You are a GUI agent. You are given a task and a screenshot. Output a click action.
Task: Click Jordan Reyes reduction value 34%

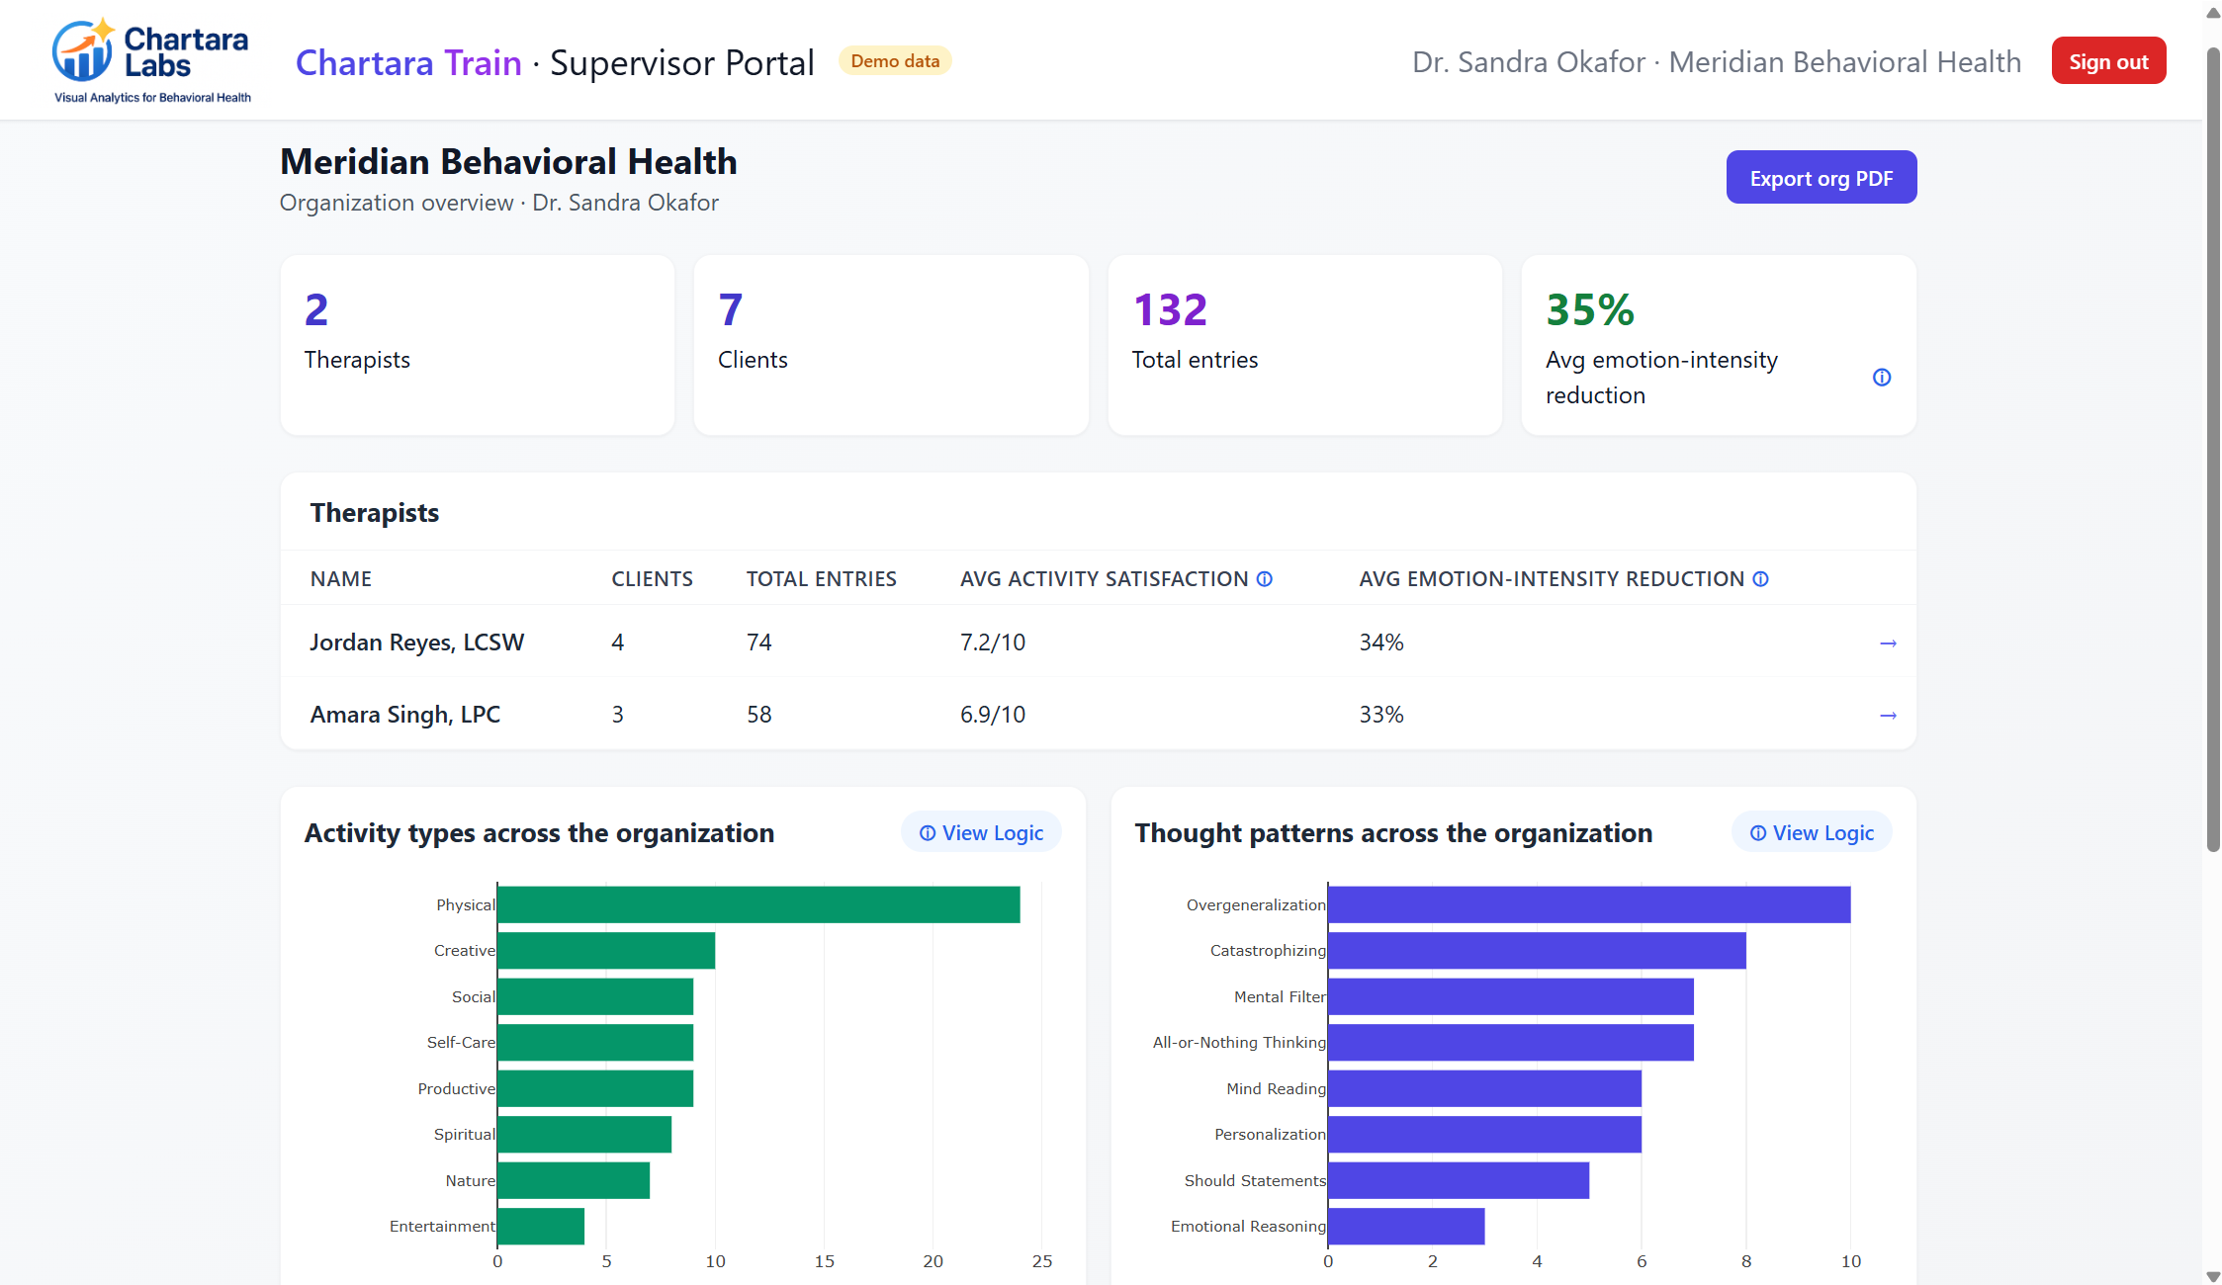click(x=1381, y=642)
